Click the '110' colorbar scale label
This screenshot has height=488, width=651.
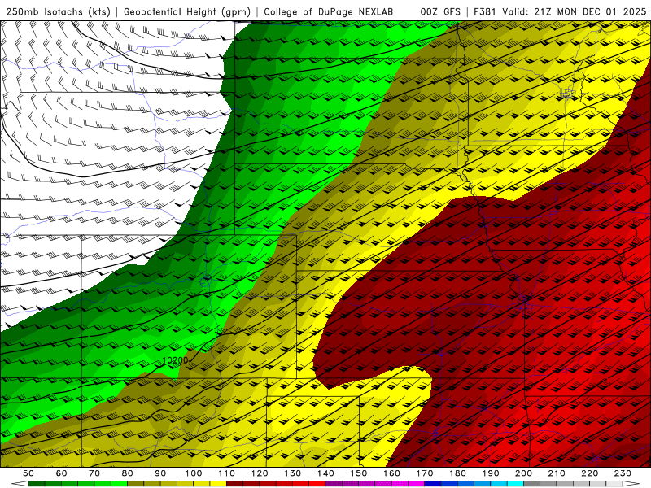[227, 473]
